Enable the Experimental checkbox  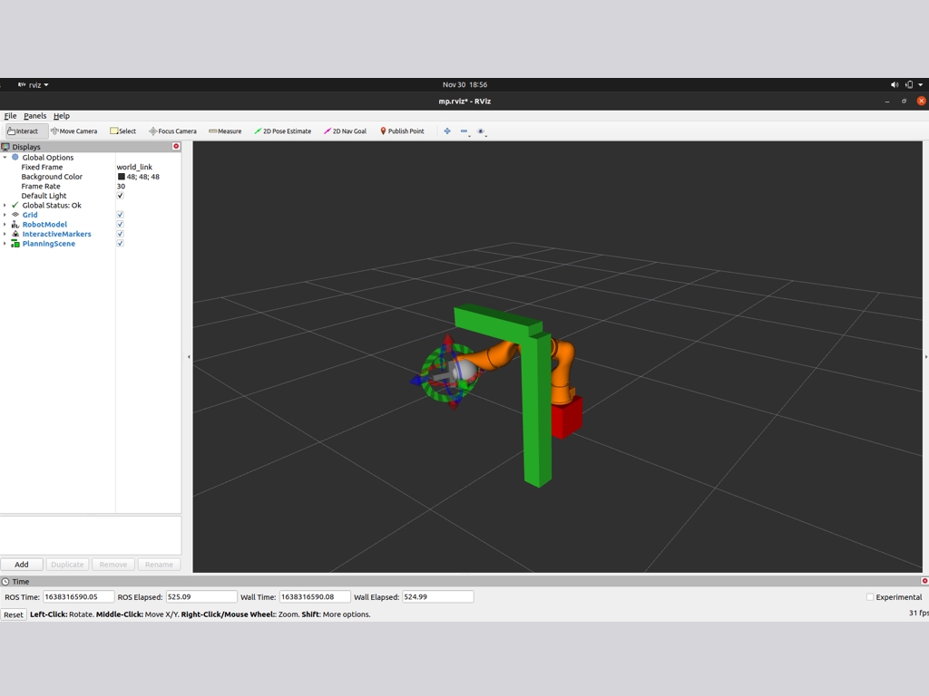pyautogui.click(x=869, y=597)
